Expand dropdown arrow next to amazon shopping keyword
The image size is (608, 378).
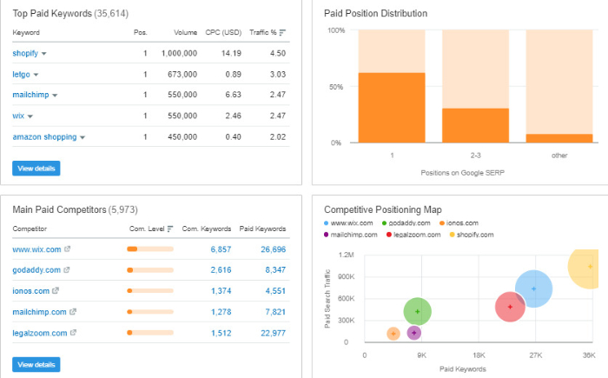83,137
